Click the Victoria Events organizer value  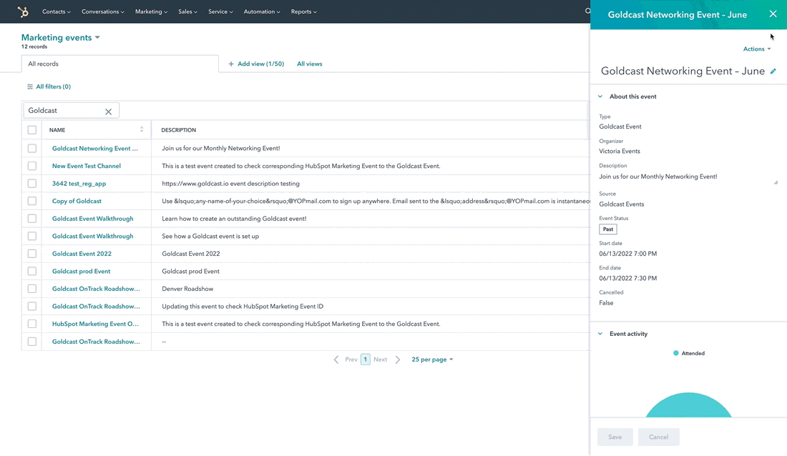(x=620, y=151)
